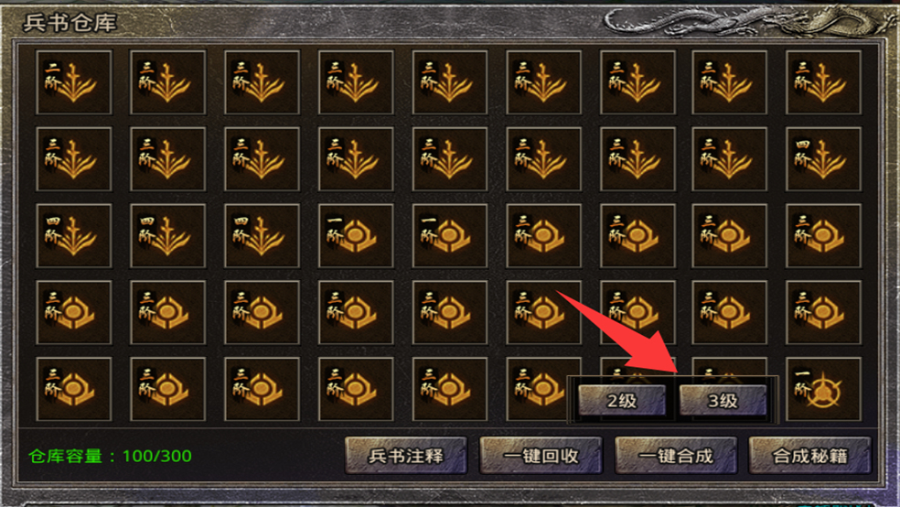Pick the 一阶 shield book beside the 四阶 sword book
Viewport: 900px width, 507px height.
[356, 235]
